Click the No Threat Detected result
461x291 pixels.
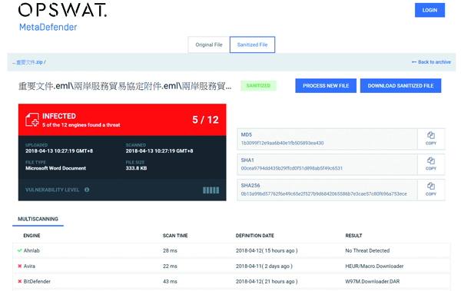click(x=367, y=250)
